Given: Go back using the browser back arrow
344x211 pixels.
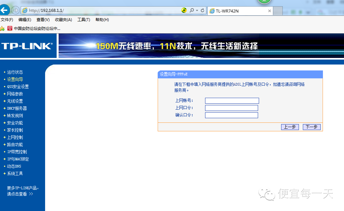Looking at the screenshot, I should tap(4, 10).
